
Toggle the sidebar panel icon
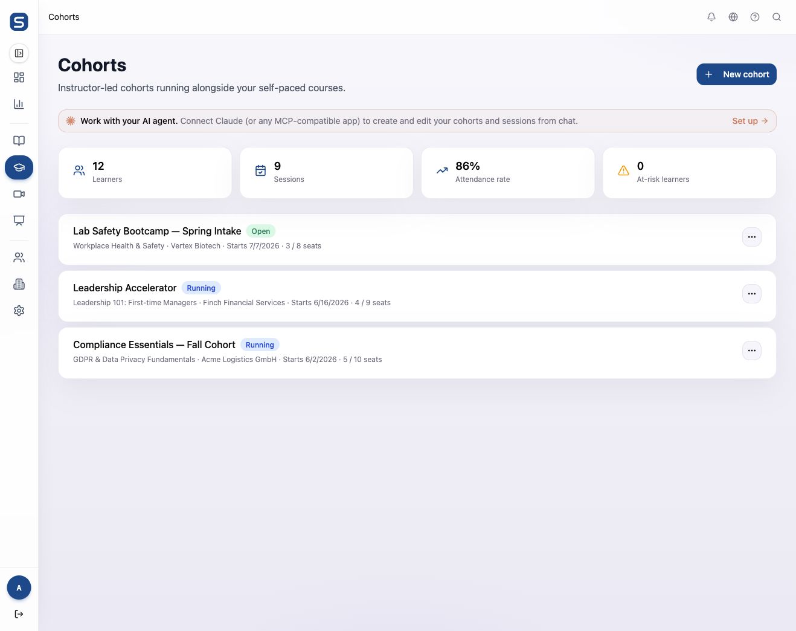[19, 53]
